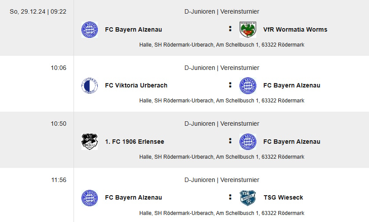Click the D-Junioren Vereinsturnier label at 10:50

pyautogui.click(x=221, y=124)
